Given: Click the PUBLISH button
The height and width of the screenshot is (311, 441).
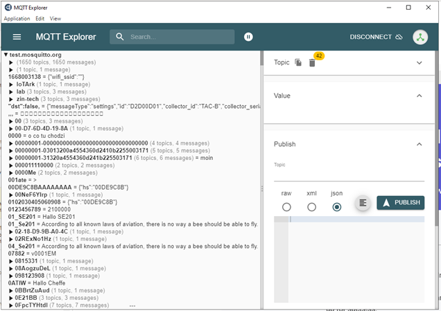Looking at the screenshot, I should coord(401,202).
